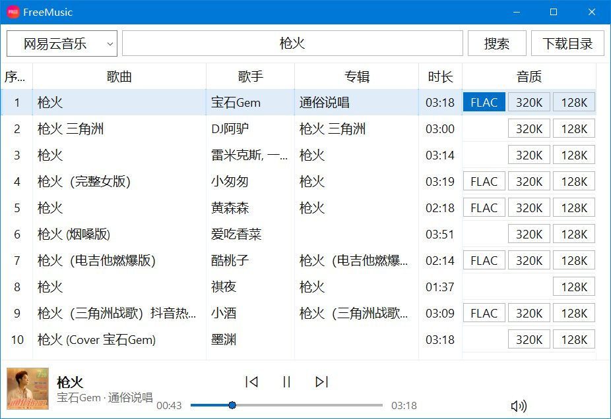Image resolution: width=611 pixels, height=419 pixels.
Task: Choose 320K for 小酒 track
Action: coord(529,313)
